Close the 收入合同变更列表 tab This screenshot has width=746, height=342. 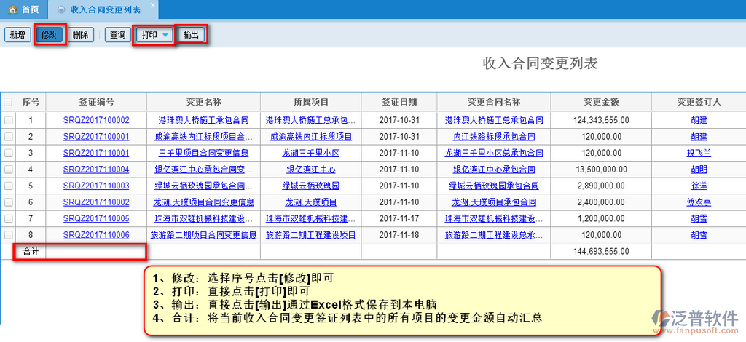[x=152, y=5]
